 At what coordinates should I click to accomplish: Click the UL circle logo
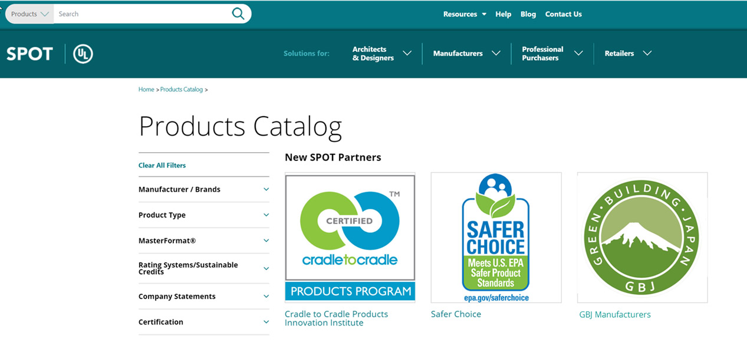(83, 54)
